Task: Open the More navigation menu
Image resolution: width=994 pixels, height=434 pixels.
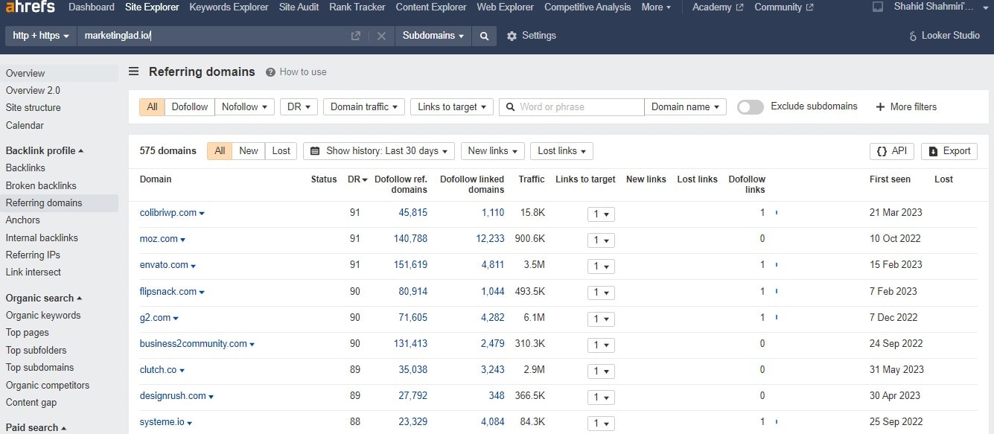Action: 656,7
